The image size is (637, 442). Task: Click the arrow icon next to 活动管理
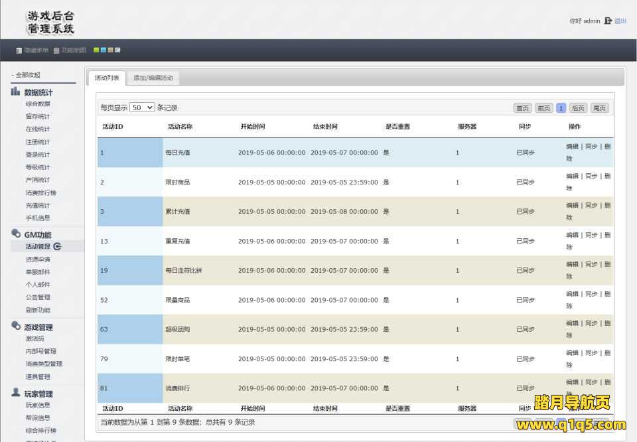[x=57, y=246]
